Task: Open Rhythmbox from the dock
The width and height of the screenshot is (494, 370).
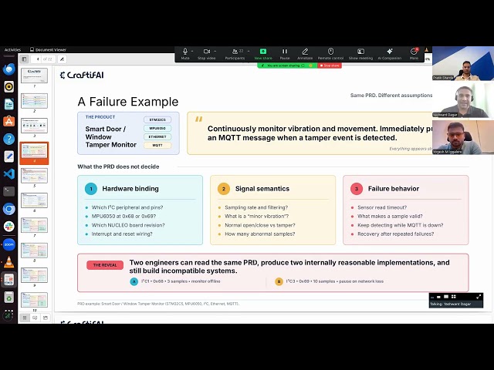Action: click(8, 86)
